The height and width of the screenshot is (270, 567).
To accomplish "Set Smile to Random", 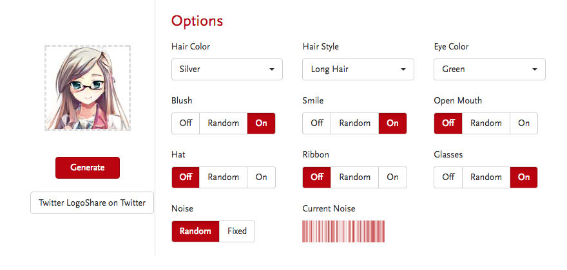I will pos(354,123).
